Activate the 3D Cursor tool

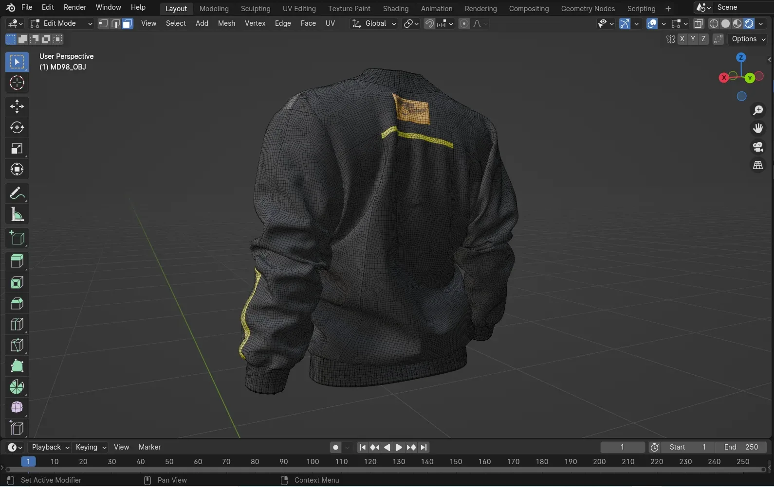point(17,83)
